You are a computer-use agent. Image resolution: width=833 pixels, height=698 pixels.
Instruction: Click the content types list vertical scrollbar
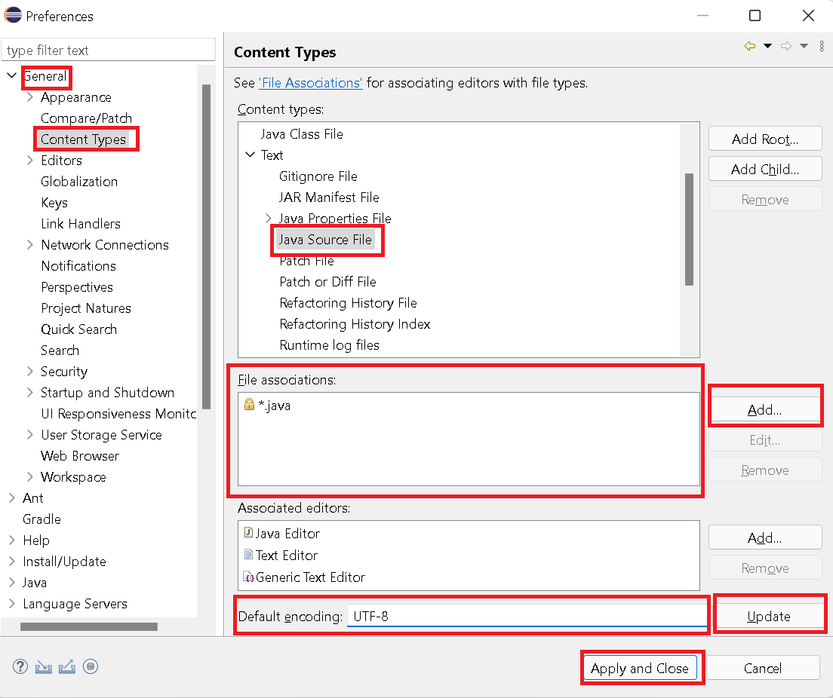pyautogui.click(x=689, y=229)
